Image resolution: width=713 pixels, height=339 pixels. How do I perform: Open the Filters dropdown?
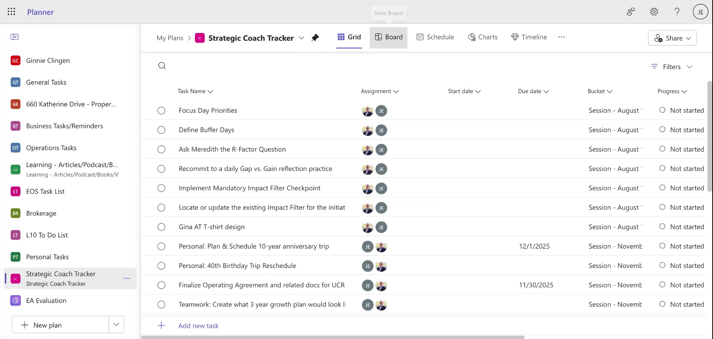click(671, 67)
